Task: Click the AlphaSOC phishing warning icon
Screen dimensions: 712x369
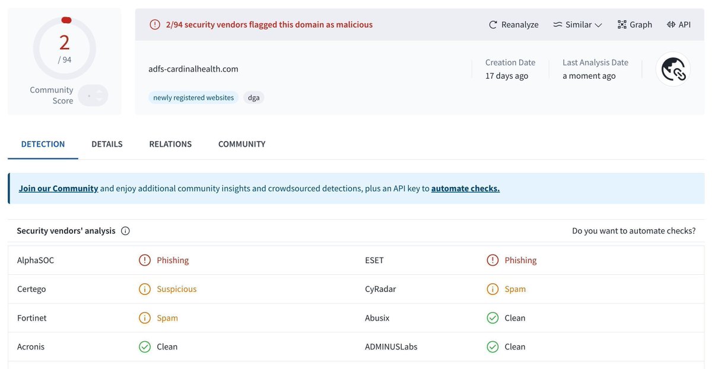Action: click(145, 260)
